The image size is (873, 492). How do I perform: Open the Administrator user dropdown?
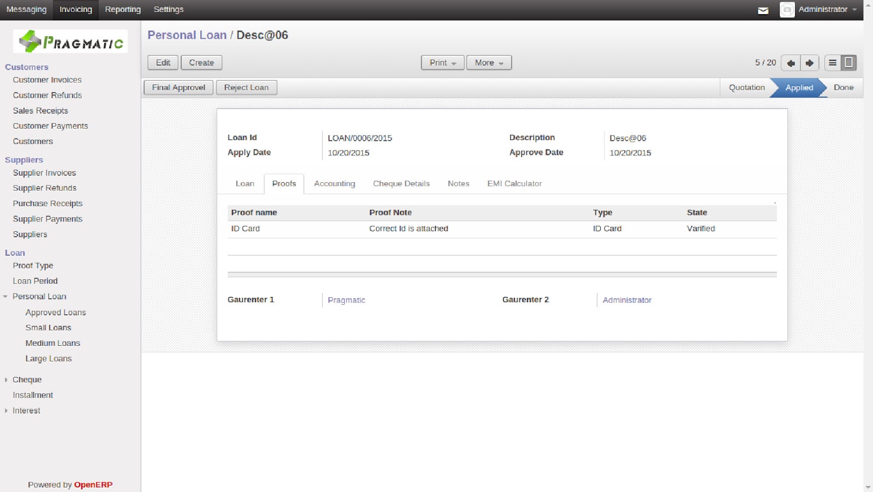[827, 9]
